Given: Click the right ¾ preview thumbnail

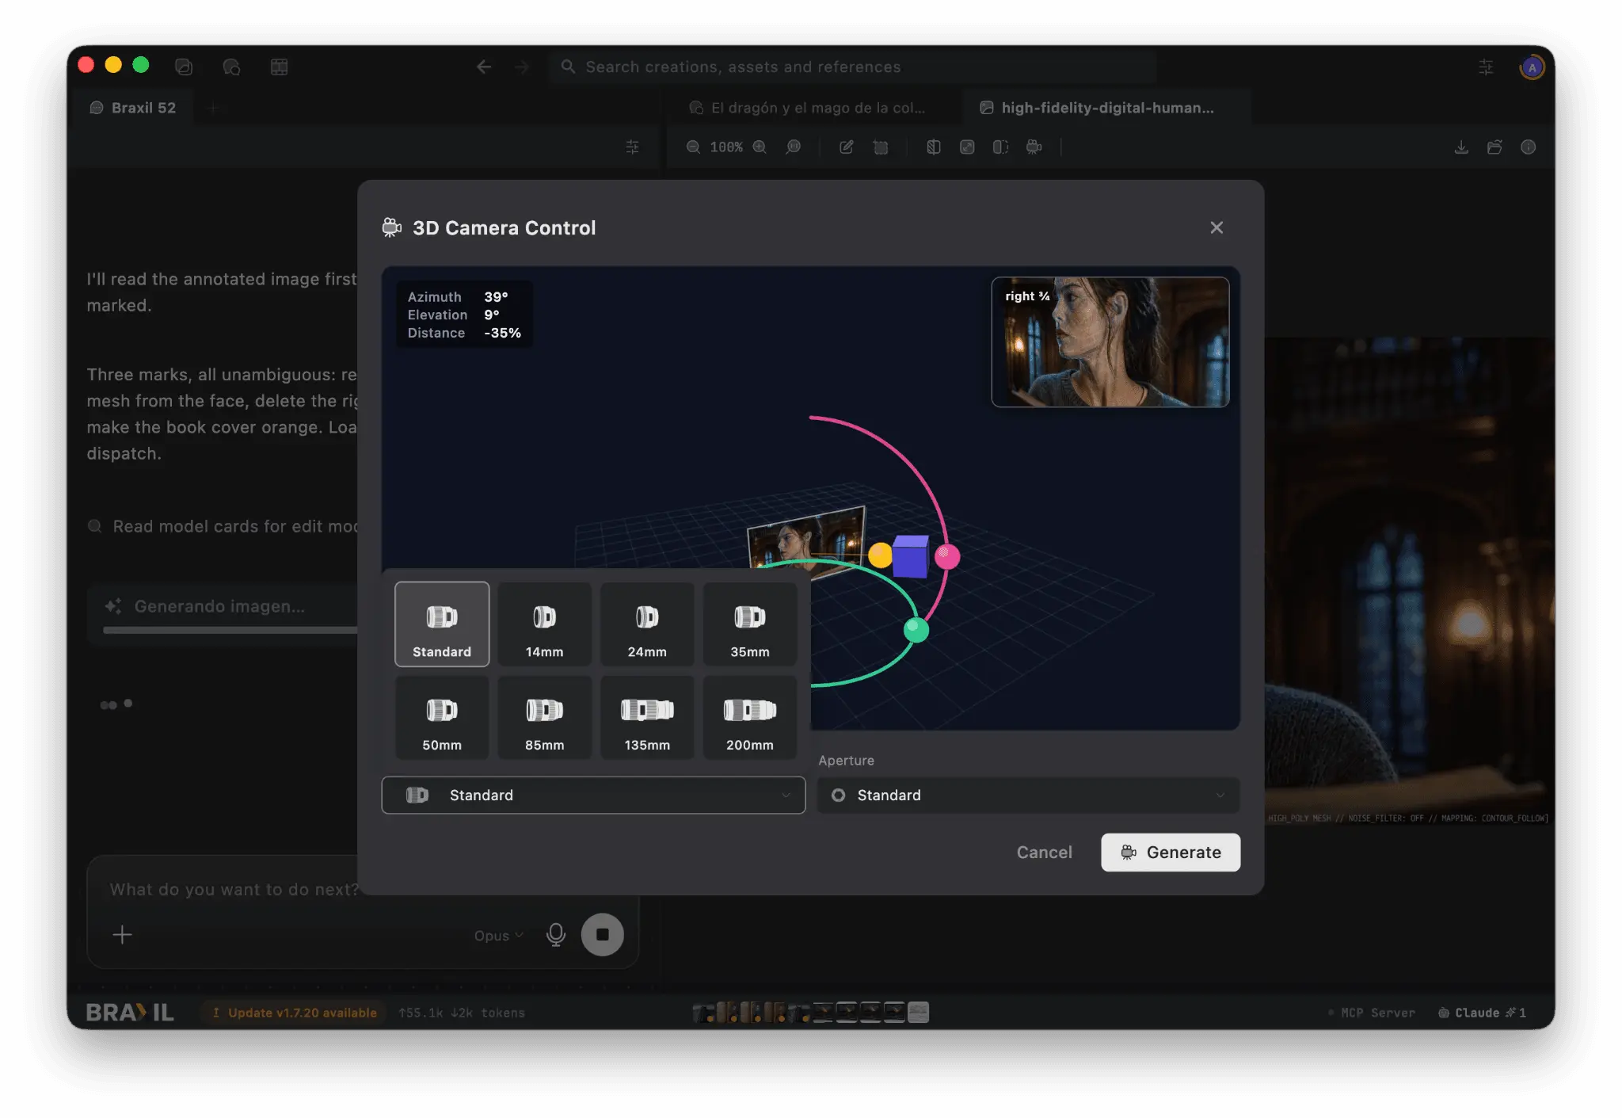Looking at the screenshot, I should [1110, 342].
